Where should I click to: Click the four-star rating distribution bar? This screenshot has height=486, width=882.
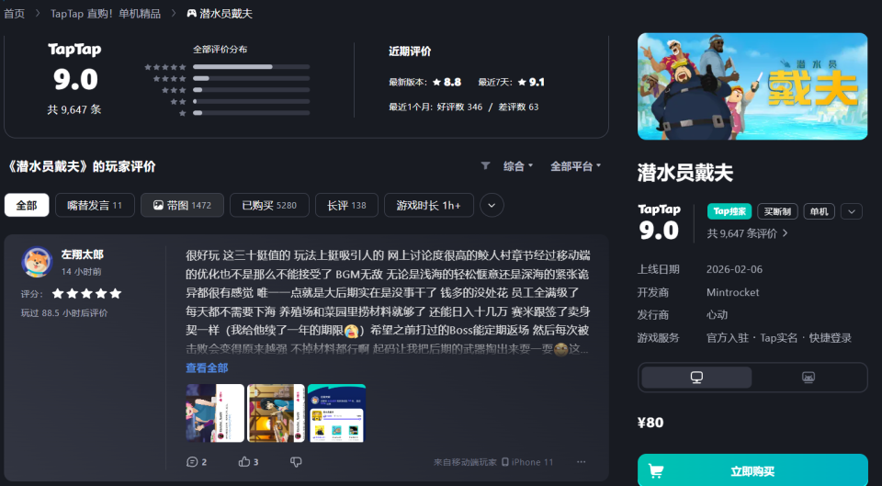[252, 78]
